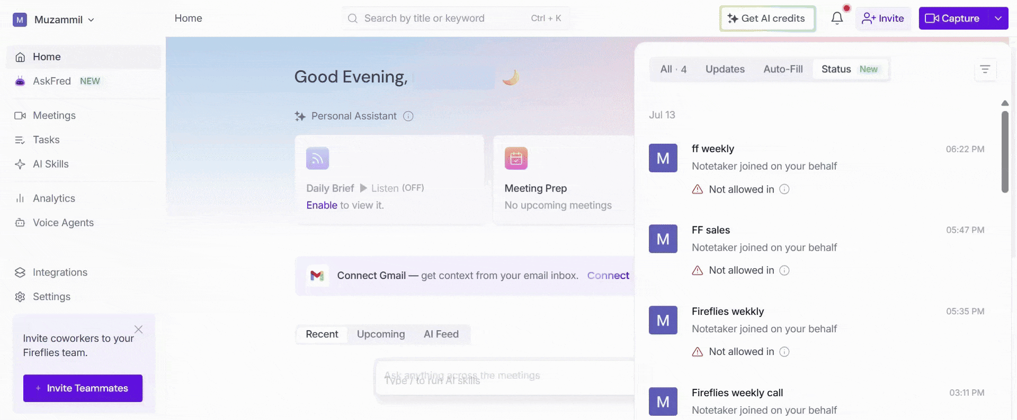
Task: Click the scrollbar up arrow
Action: (1005, 103)
